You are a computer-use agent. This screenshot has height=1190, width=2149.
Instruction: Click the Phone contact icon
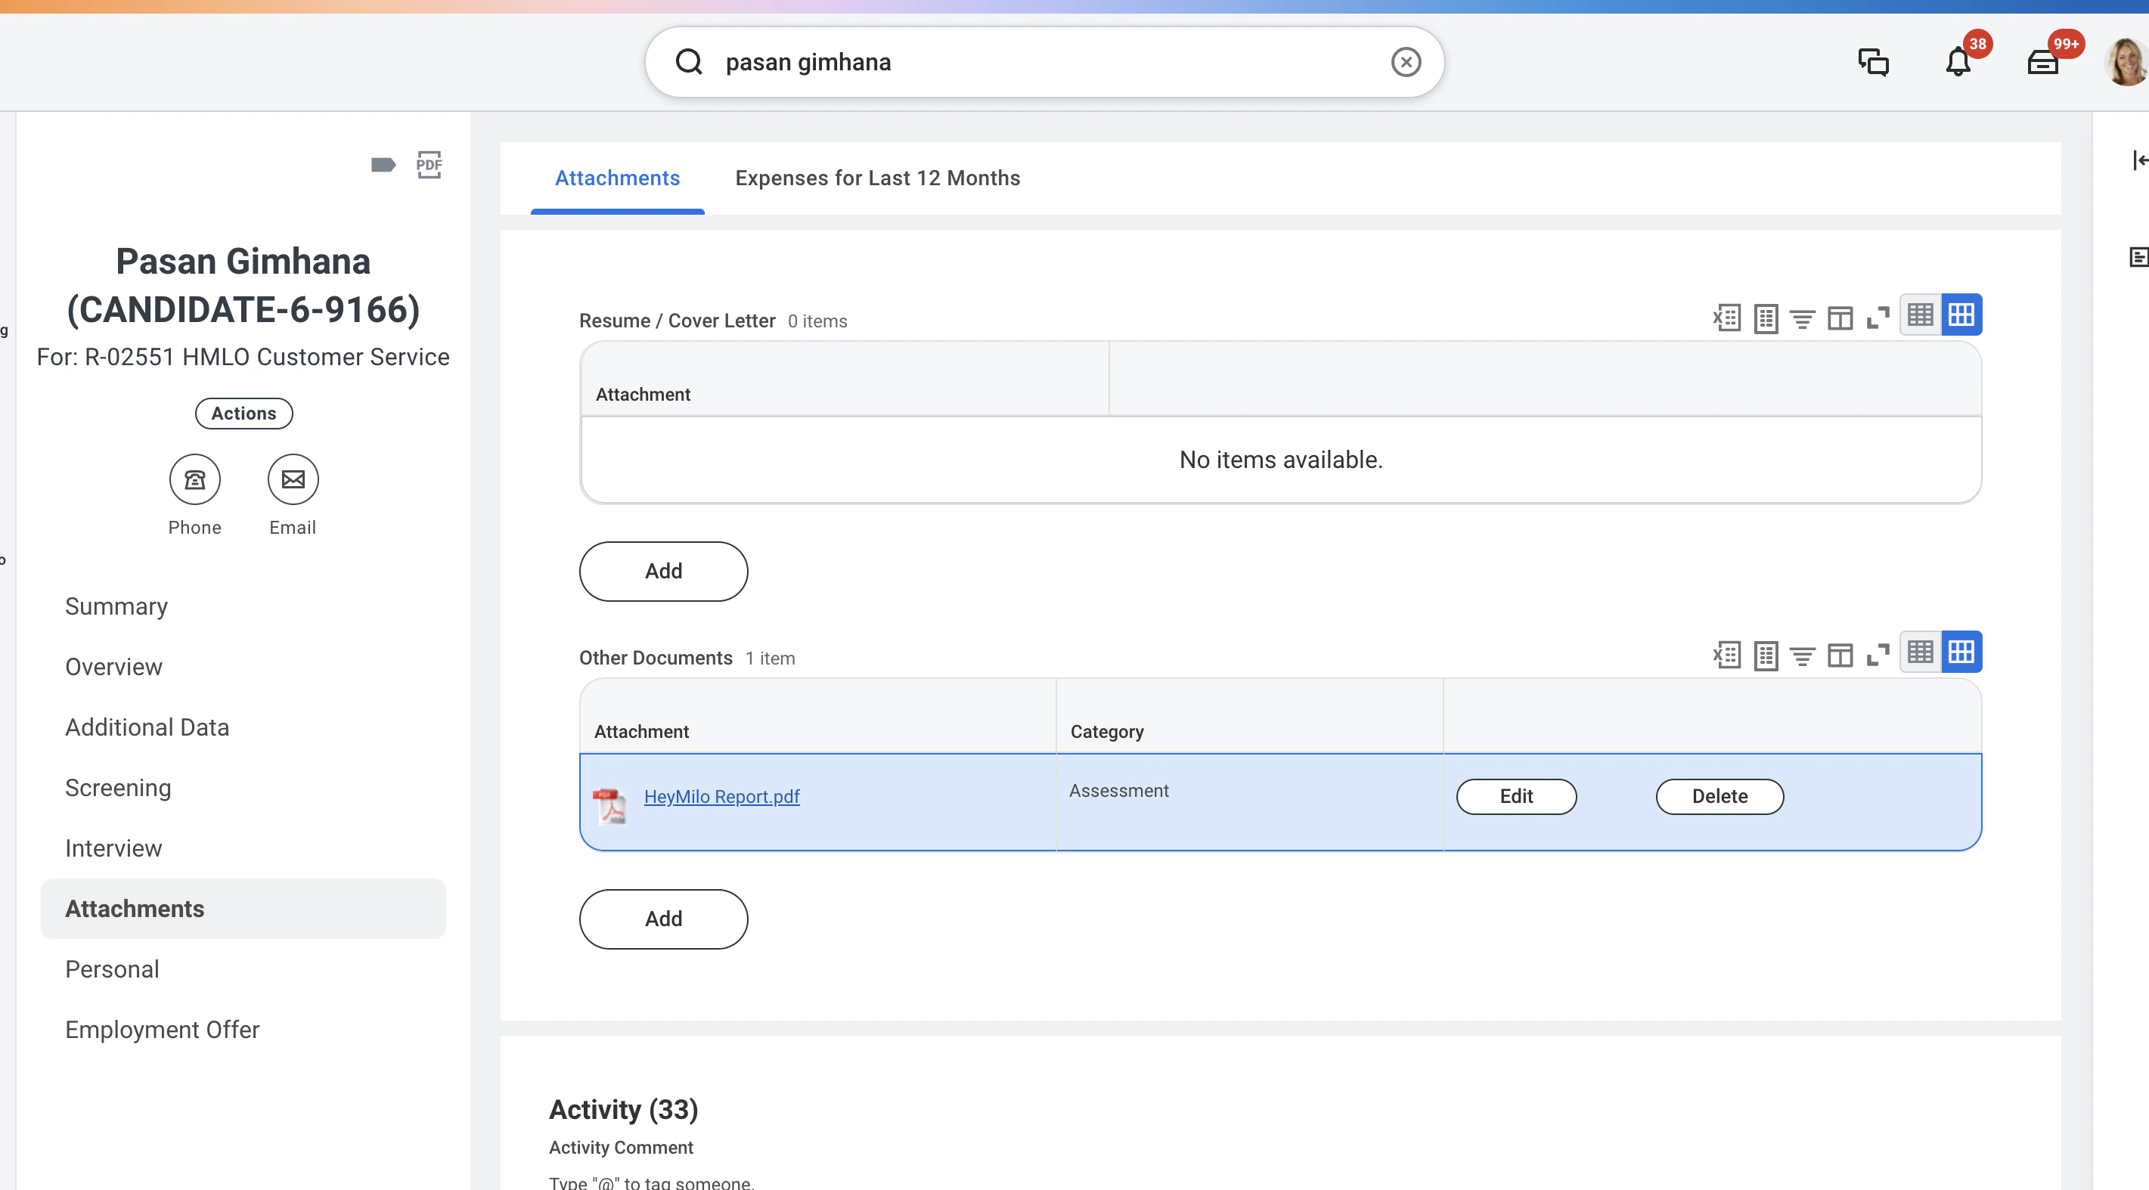click(194, 479)
